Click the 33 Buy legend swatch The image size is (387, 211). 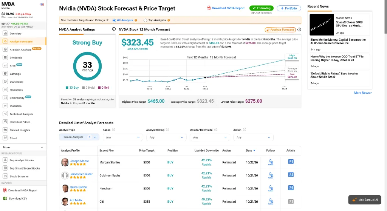[x=67, y=88]
